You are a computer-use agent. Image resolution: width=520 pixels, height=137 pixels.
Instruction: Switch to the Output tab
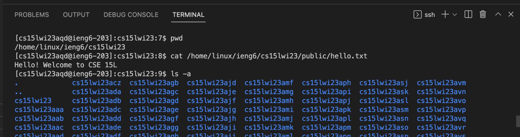point(76,15)
